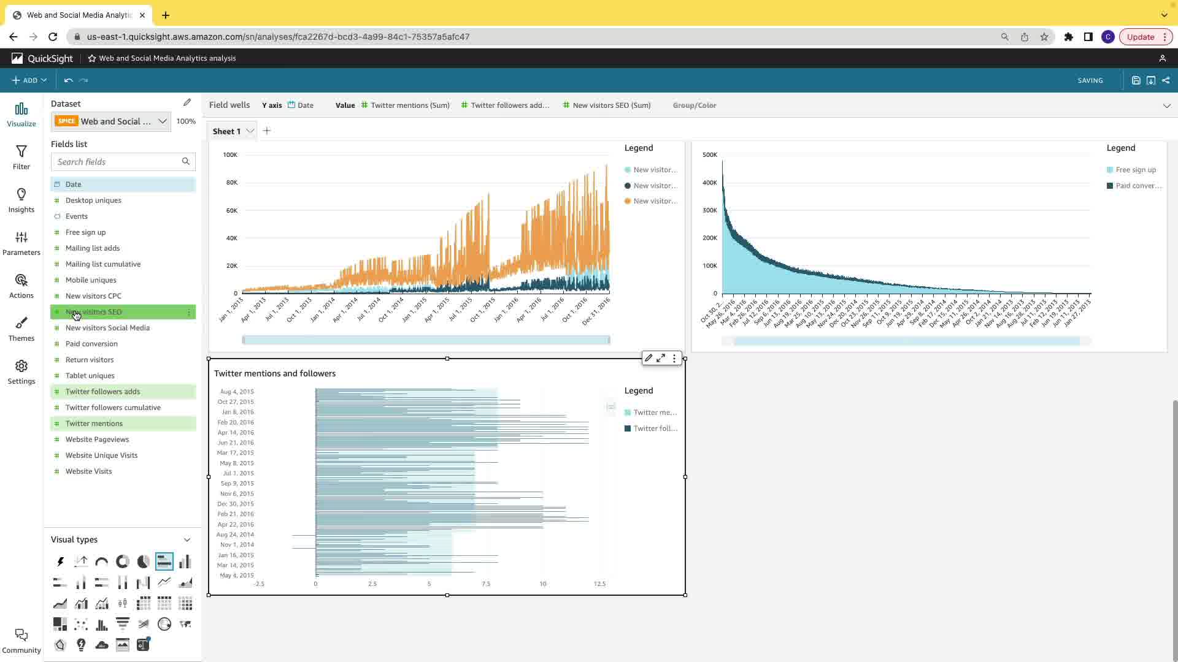Choose the scatter plot visual type
This screenshot has height=662, width=1178.
click(x=81, y=624)
